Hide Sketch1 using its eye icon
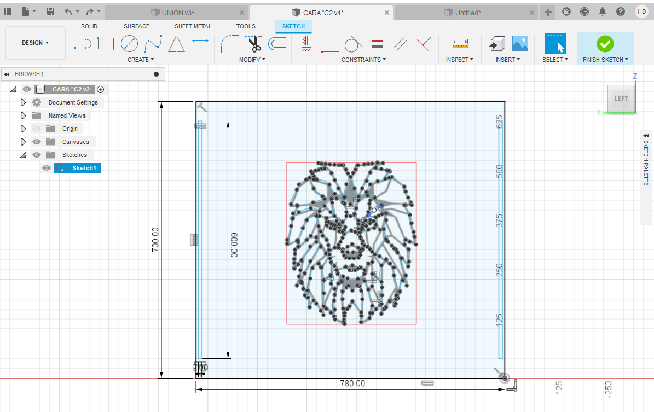Image resolution: width=654 pixels, height=412 pixels. click(47, 168)
